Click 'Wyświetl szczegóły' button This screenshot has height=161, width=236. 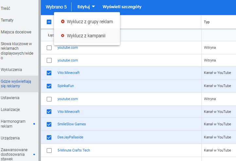122,7
